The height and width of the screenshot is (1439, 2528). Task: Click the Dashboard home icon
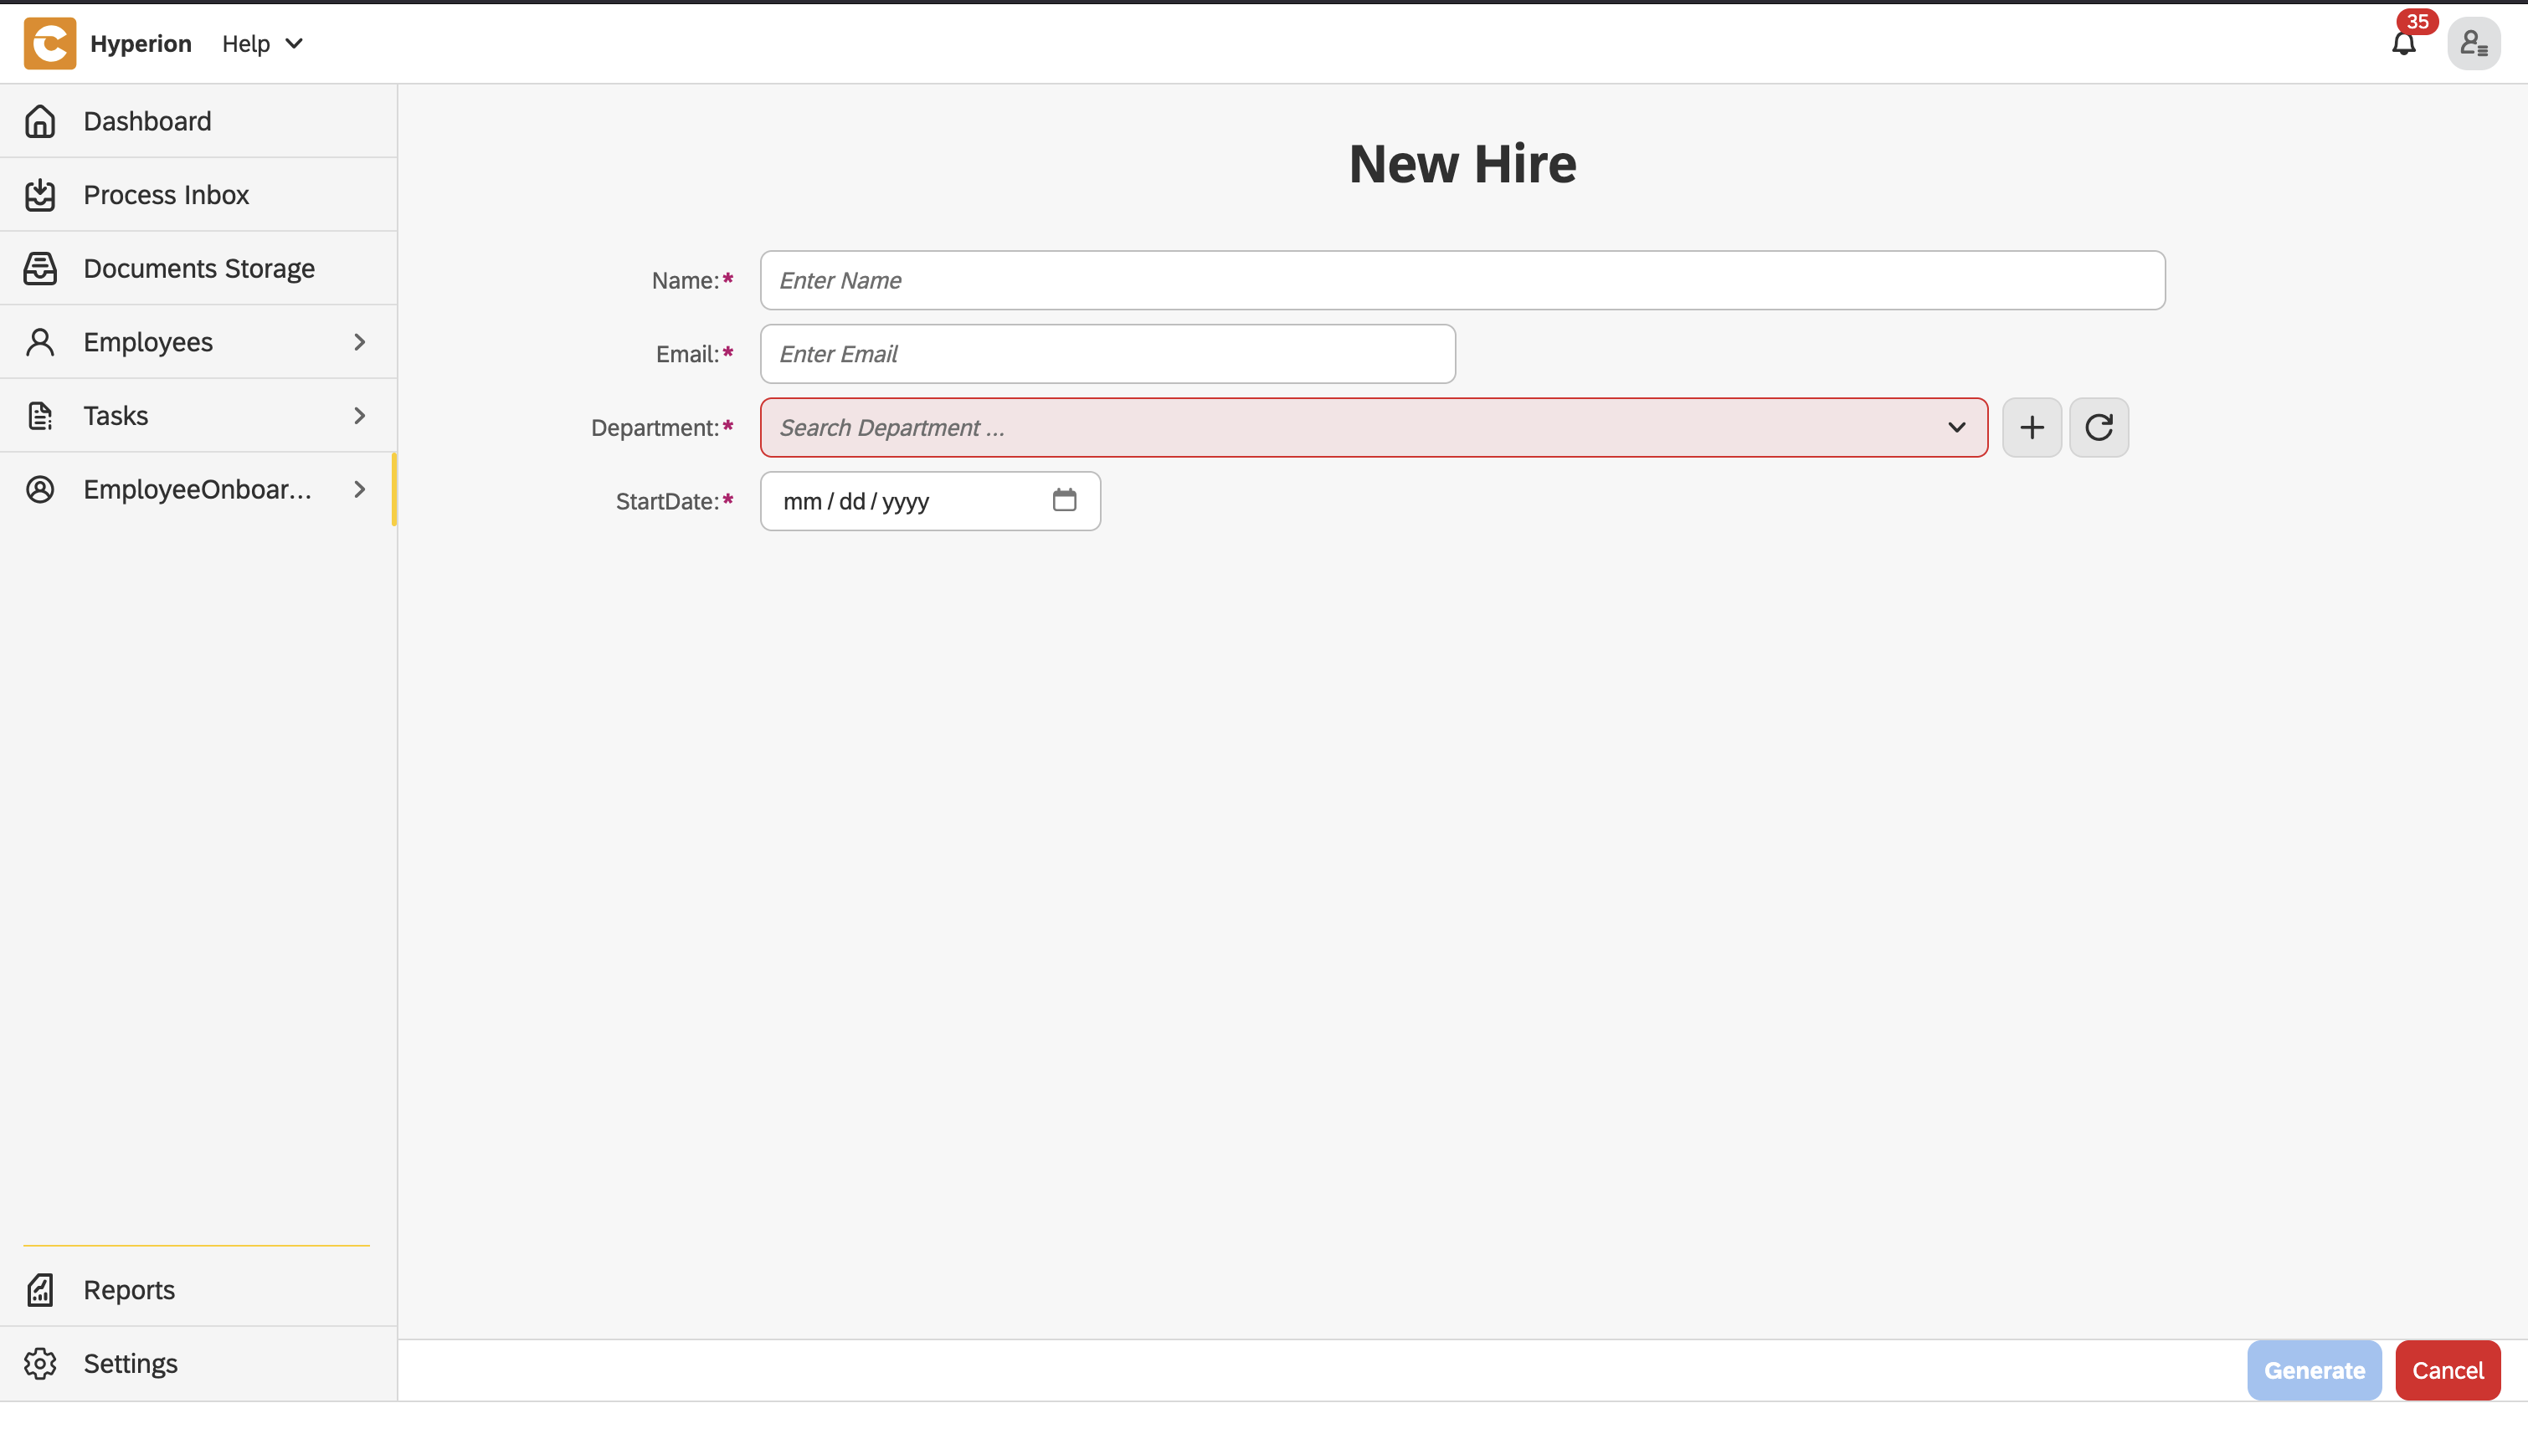point(40,120)
